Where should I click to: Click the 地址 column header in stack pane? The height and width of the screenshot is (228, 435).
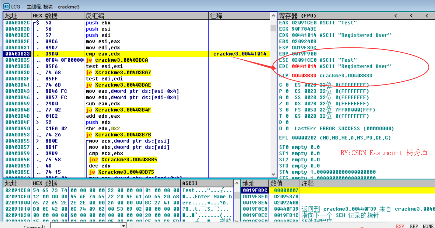point(254,183)
